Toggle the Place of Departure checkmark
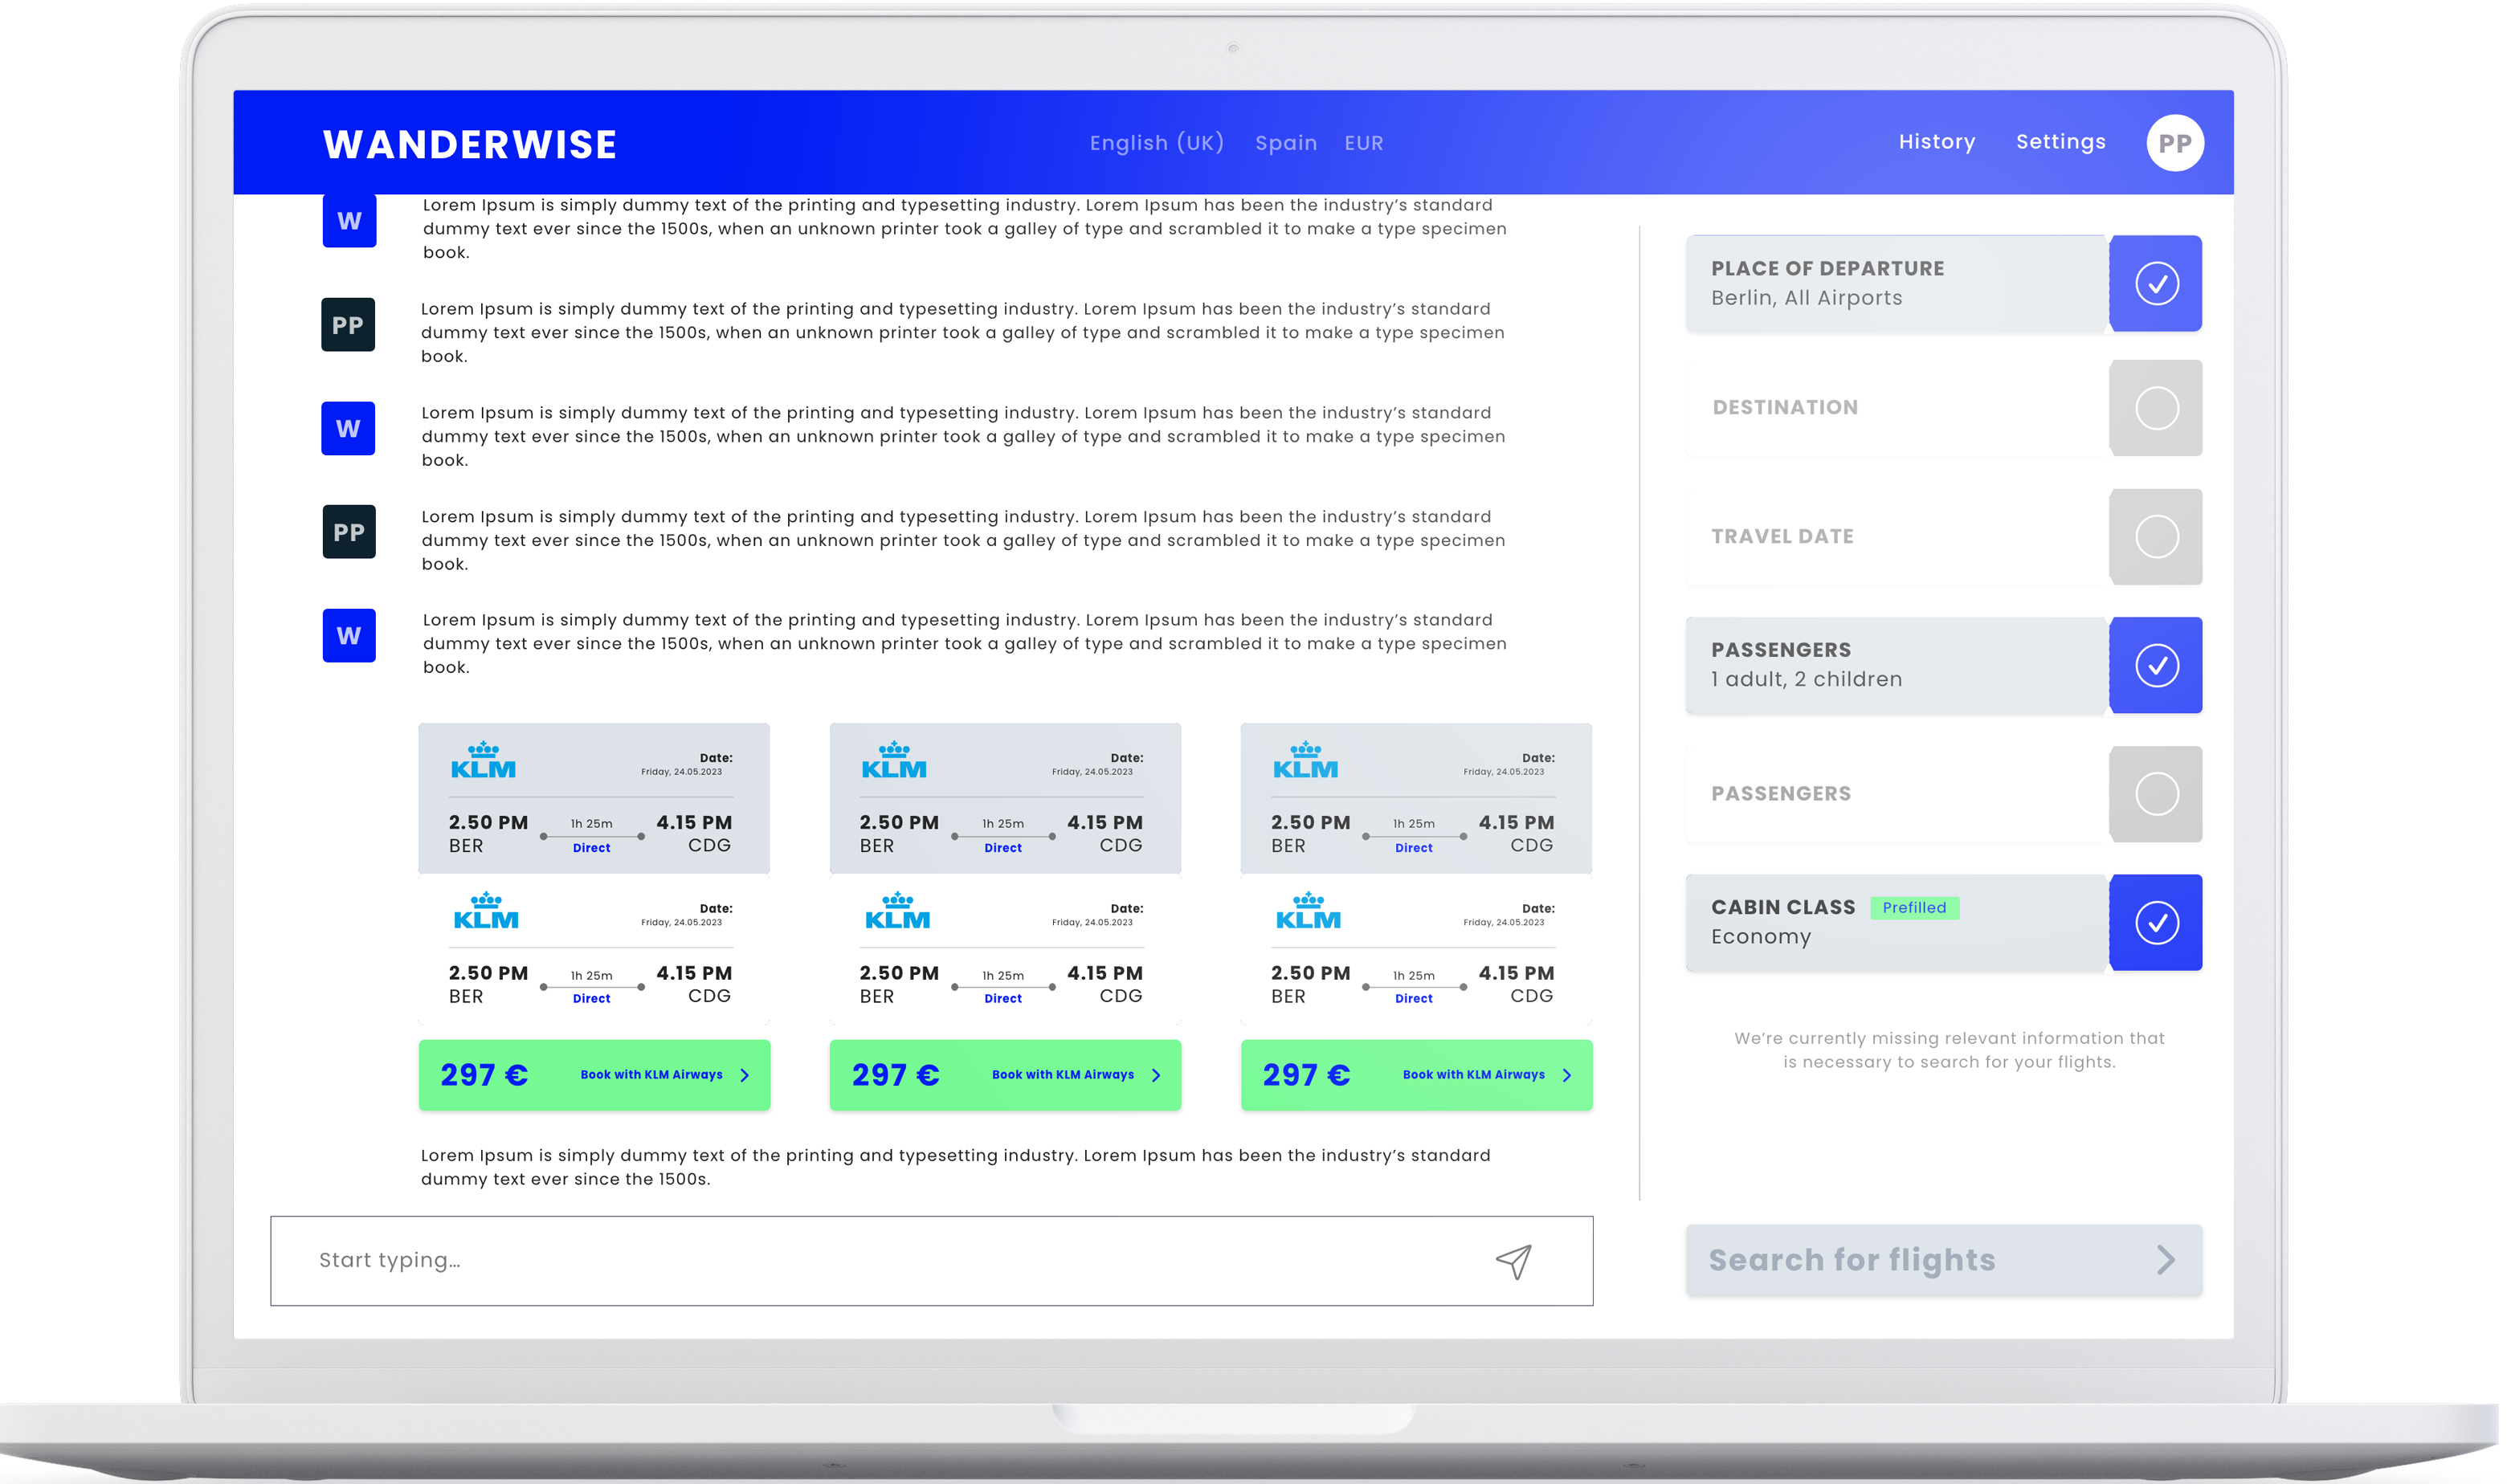This screenshot has width=2507, height=1484. (x=2155, y=283)
